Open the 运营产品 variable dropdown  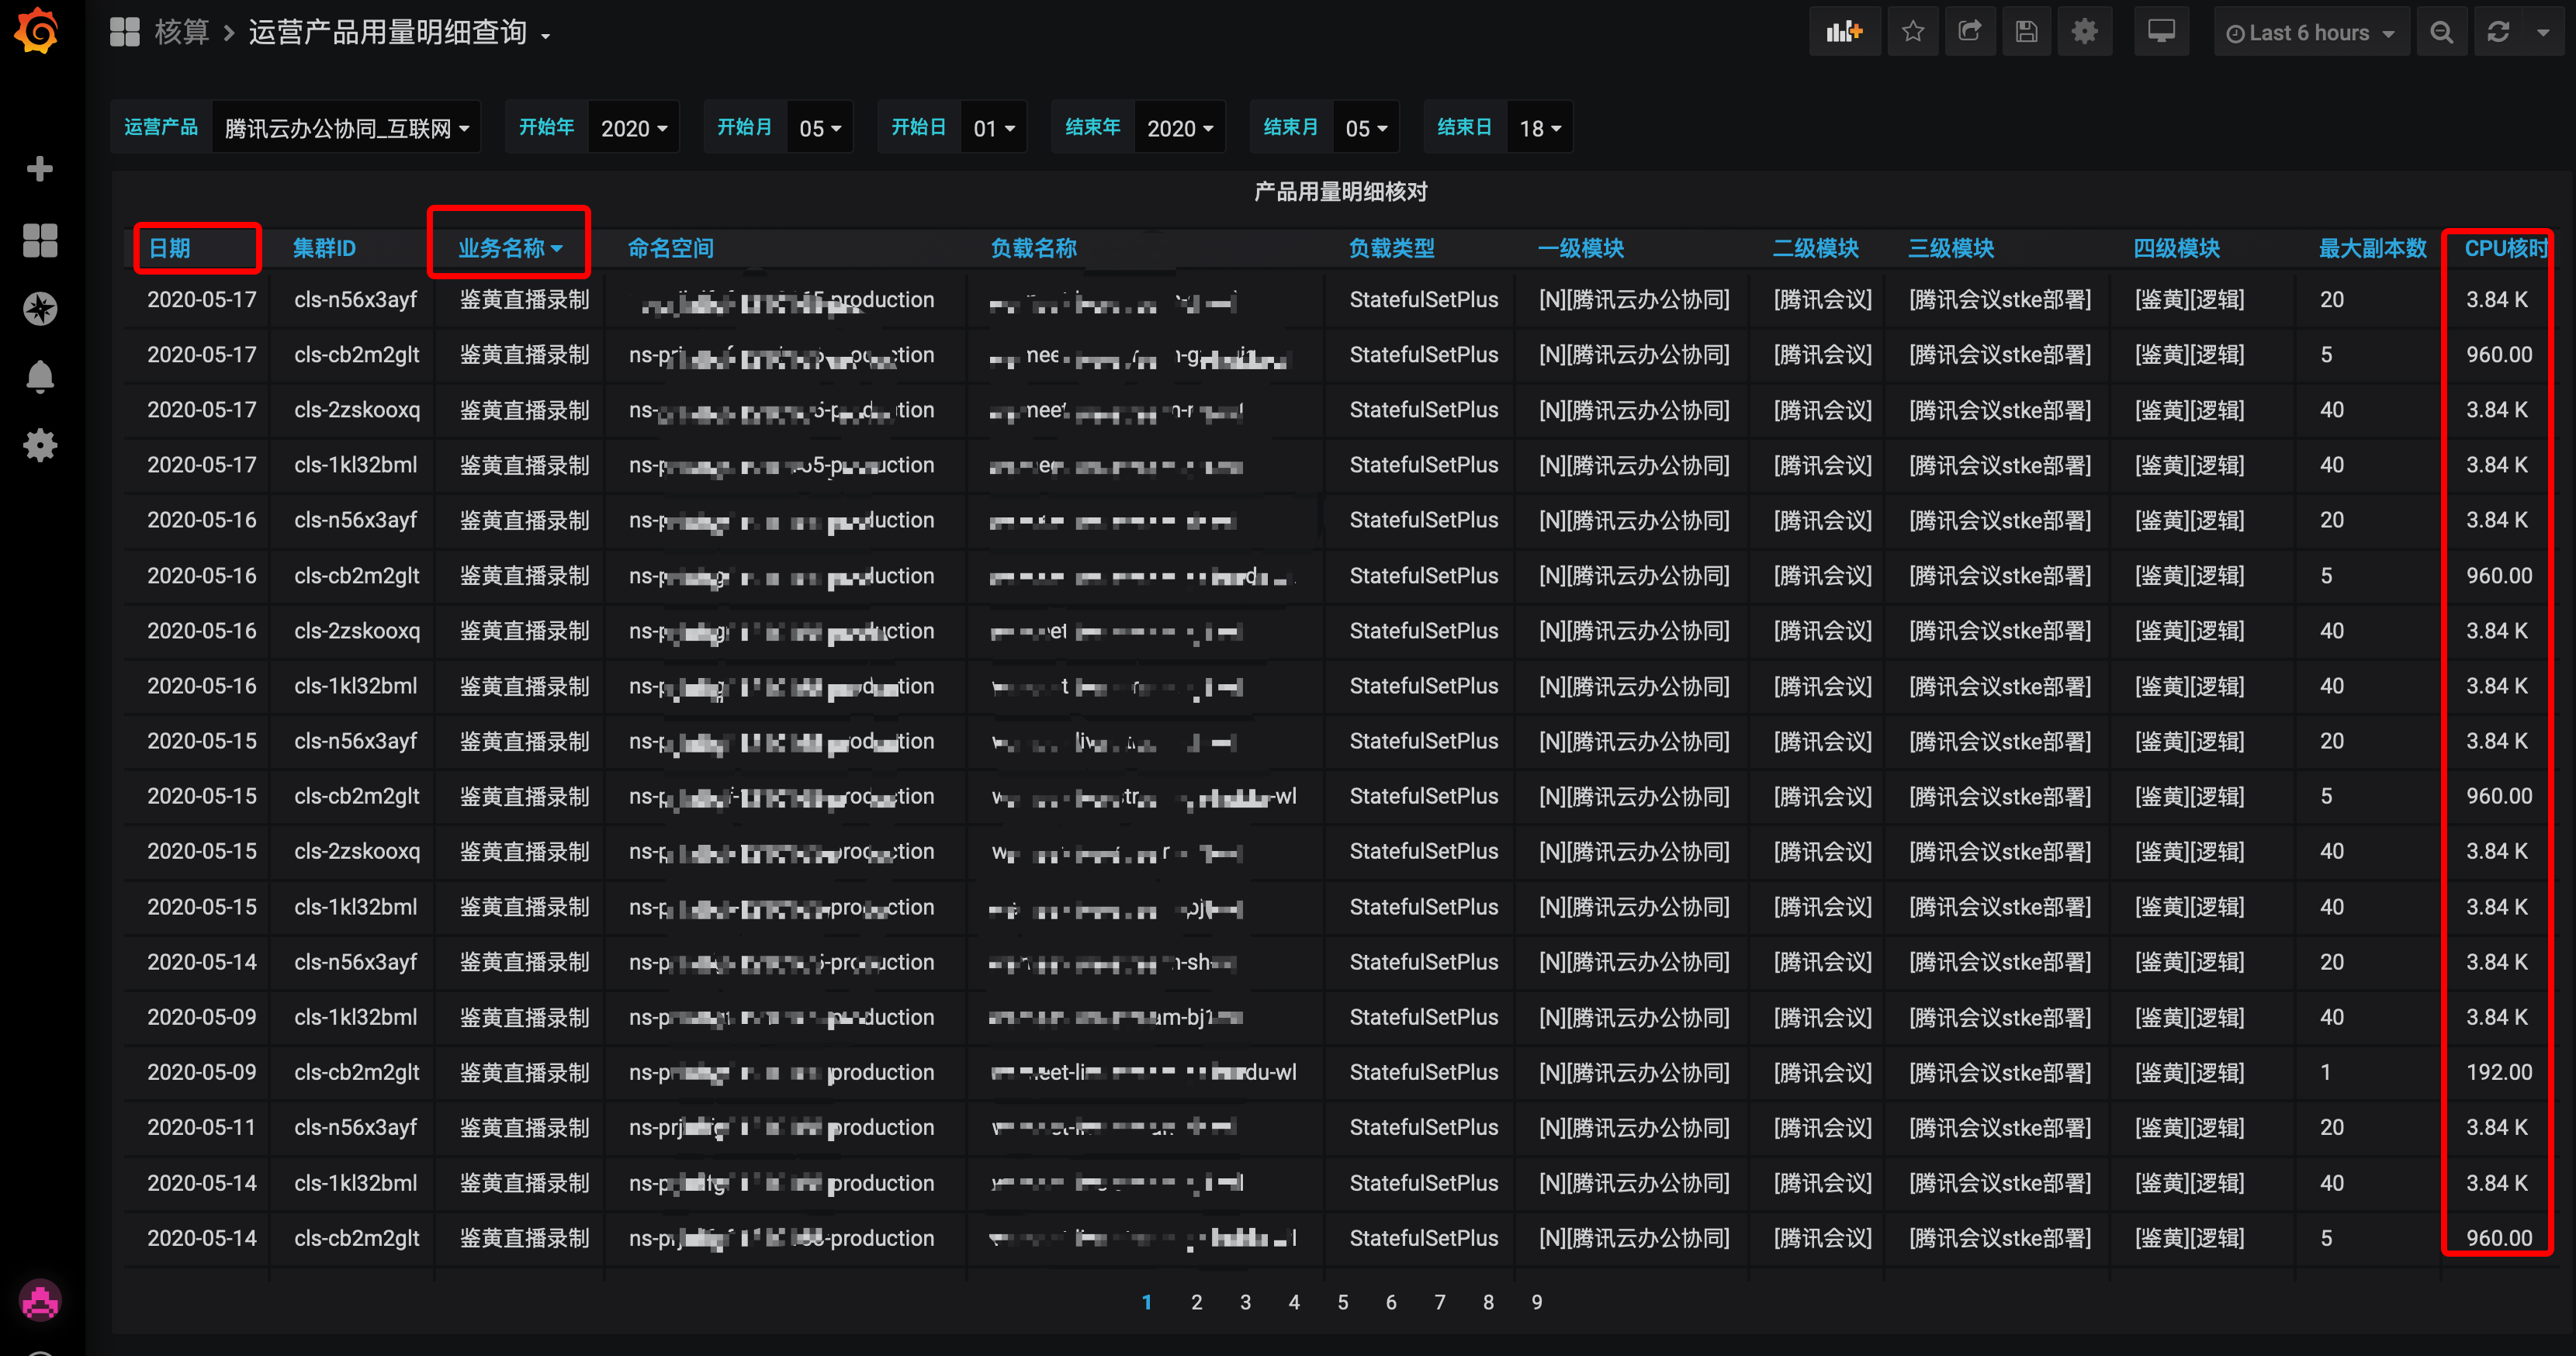click(346, 128)
